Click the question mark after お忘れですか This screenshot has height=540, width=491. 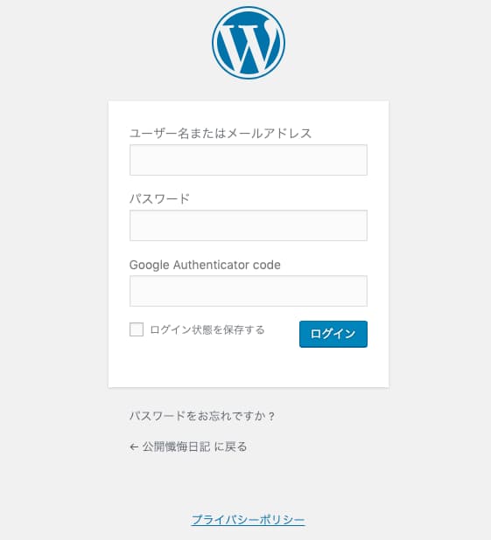pos(271,417)
